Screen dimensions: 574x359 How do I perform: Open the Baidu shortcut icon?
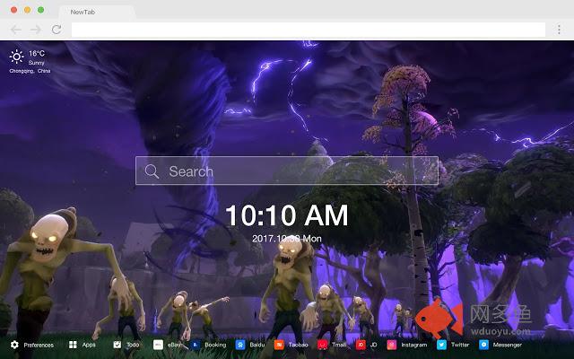click(240, 345)
